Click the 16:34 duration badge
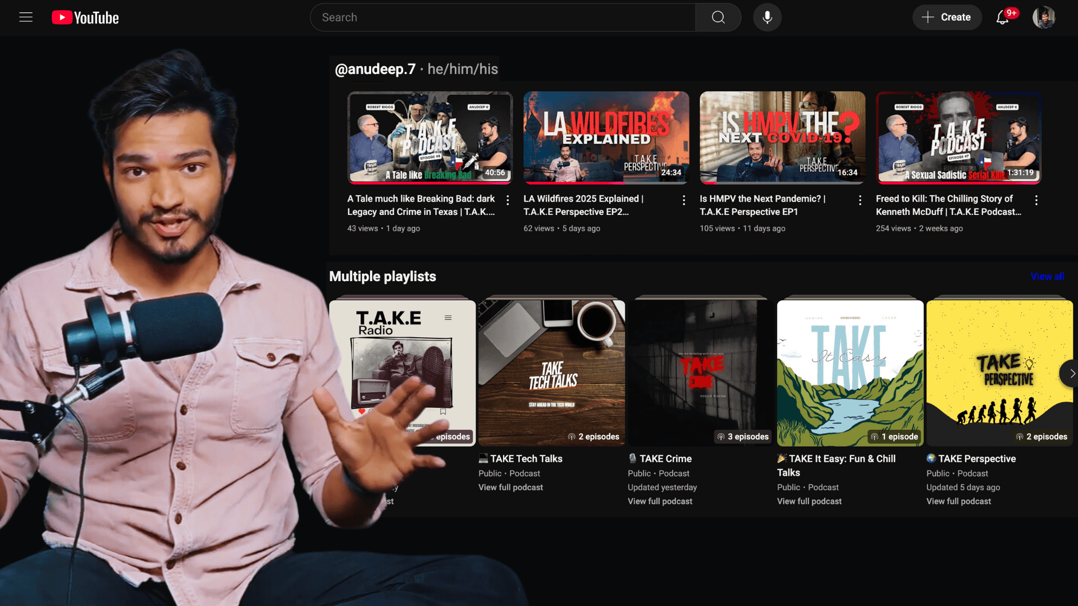Image resolution: width=1078 pixels, height=606 pixels. 847,173
